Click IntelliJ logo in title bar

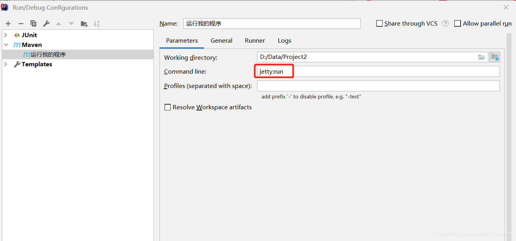[5, 7]
